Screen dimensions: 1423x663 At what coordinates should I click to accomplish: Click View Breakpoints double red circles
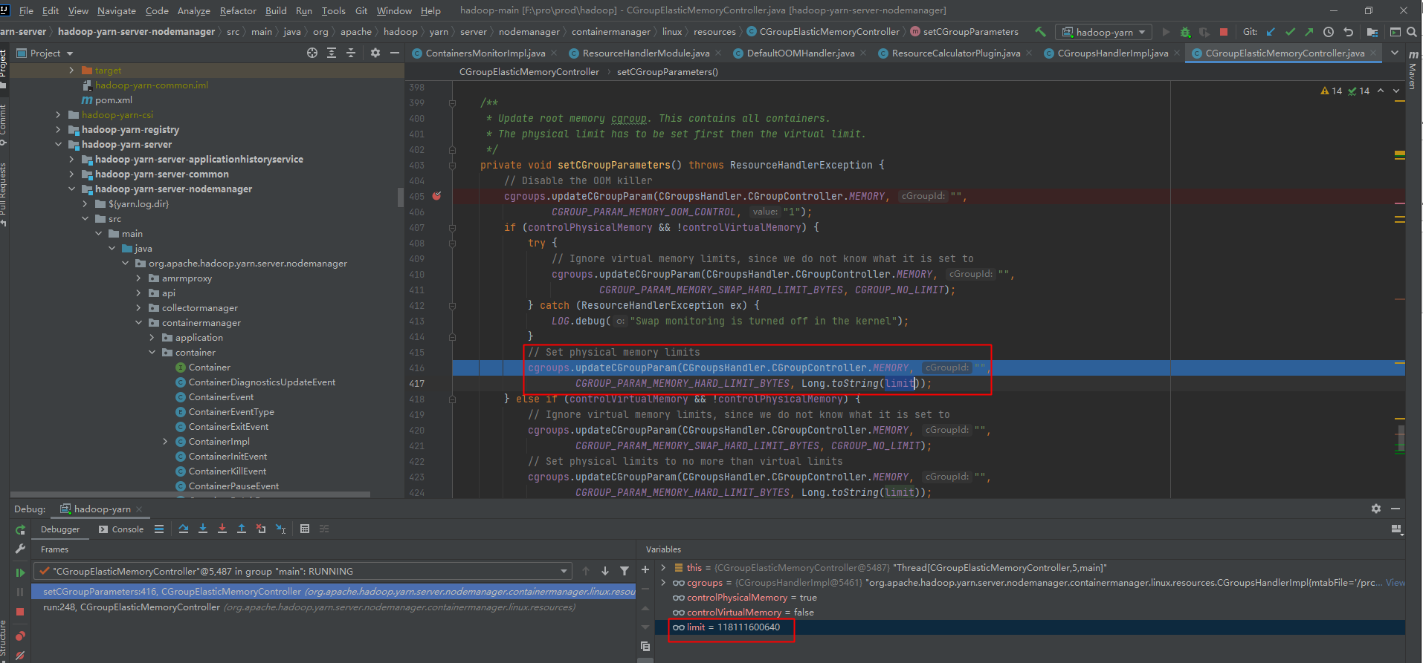[x=20, y=636]
